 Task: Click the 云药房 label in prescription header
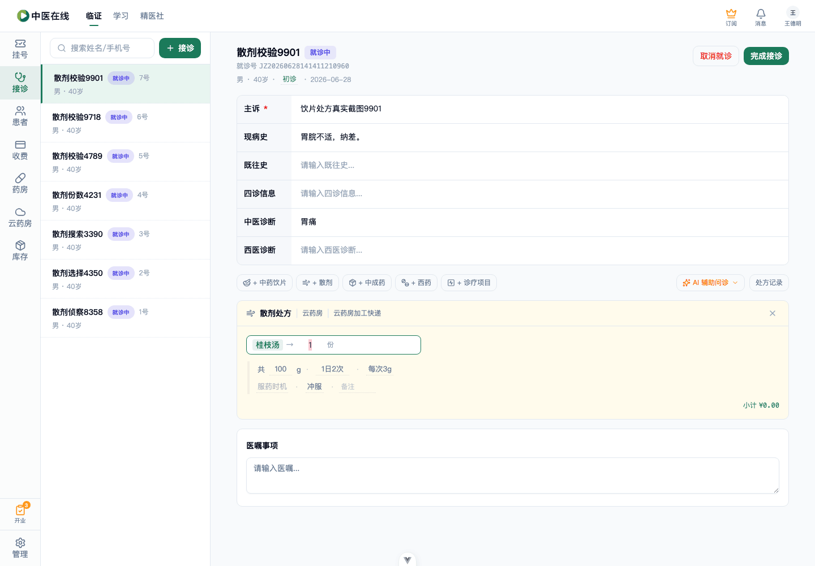(x=312, y=313)
